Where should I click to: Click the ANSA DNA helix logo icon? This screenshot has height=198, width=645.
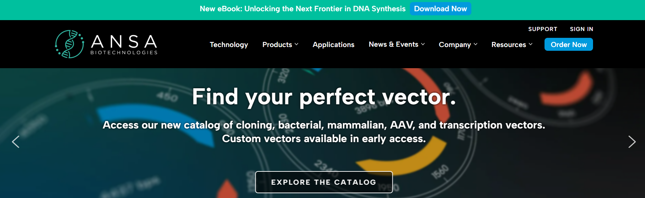pyautogui.click(x=70, y=44)
